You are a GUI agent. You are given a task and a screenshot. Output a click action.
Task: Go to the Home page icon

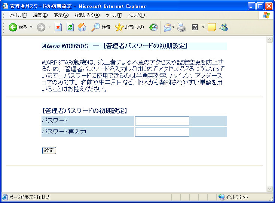[82, 27]
